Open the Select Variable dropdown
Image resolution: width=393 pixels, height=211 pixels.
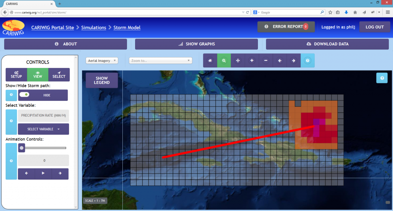pyautogui.click(x=43, y=129)
